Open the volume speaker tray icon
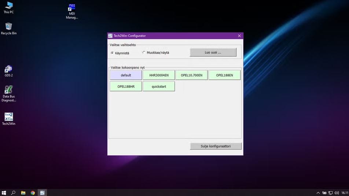This screenshot has width=349, height=196. (x=337, y=193)
